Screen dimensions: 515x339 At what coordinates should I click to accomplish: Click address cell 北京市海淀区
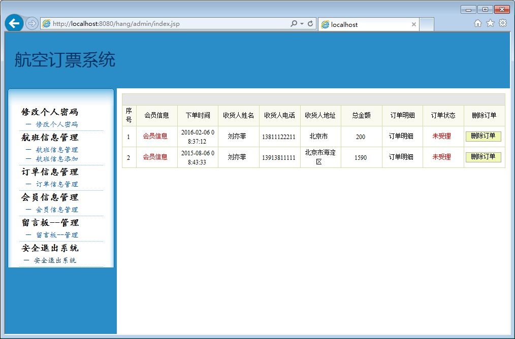click(x=320, y=157)
